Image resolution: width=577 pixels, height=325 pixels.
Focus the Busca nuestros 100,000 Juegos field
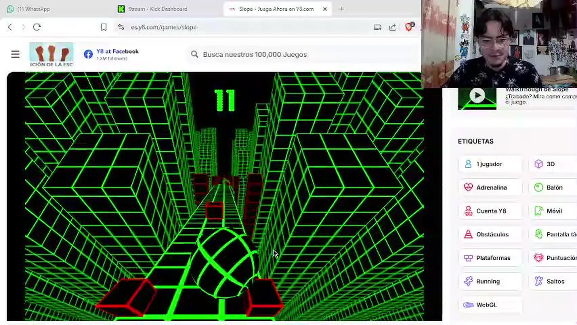tap(302, 54)
